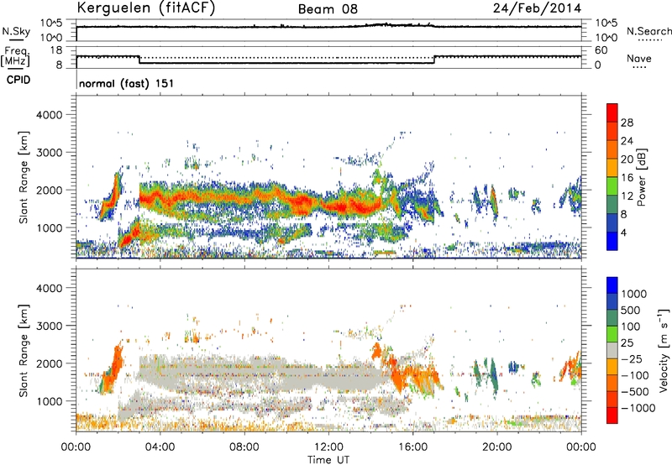Click the red bottom swatch of Velocity colorbar
The width and height of the screenshot is (672, 465).
(x=612, y=415)
